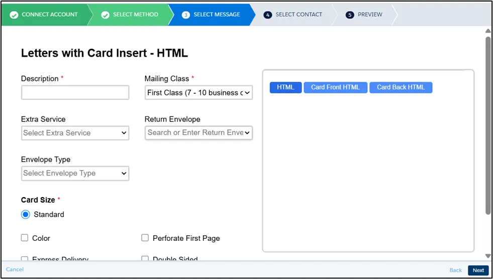
Task: Switch to the Card Back HTML tab
Action: click(401, 87)
